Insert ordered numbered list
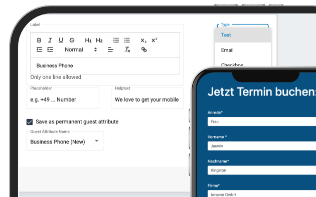The width and height of the screenshot is (316, 197). (x=116, y=40)
